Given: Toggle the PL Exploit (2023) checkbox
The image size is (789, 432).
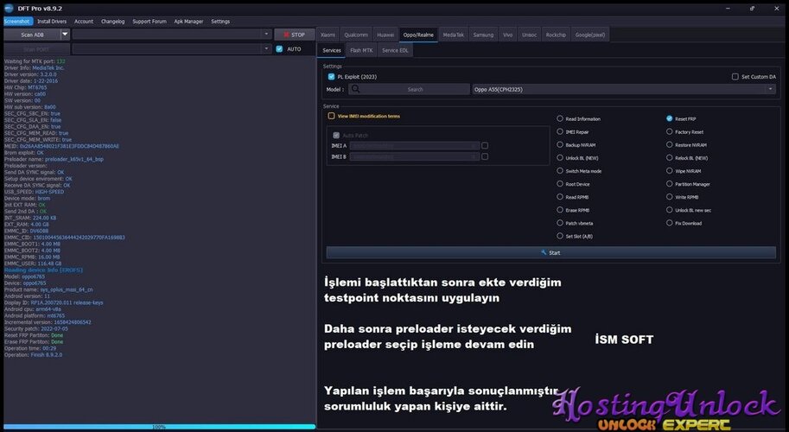Looking at the screenshot, I should point(331,76).
